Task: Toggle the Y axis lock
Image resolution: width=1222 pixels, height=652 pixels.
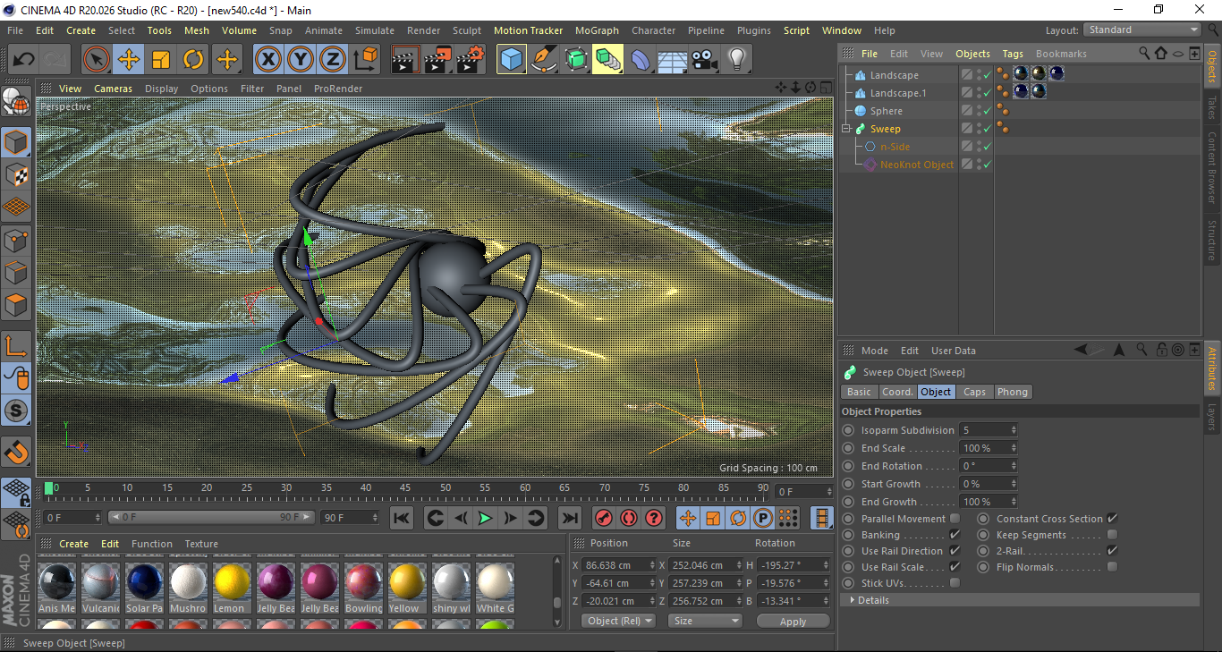Action: [301, 60]
